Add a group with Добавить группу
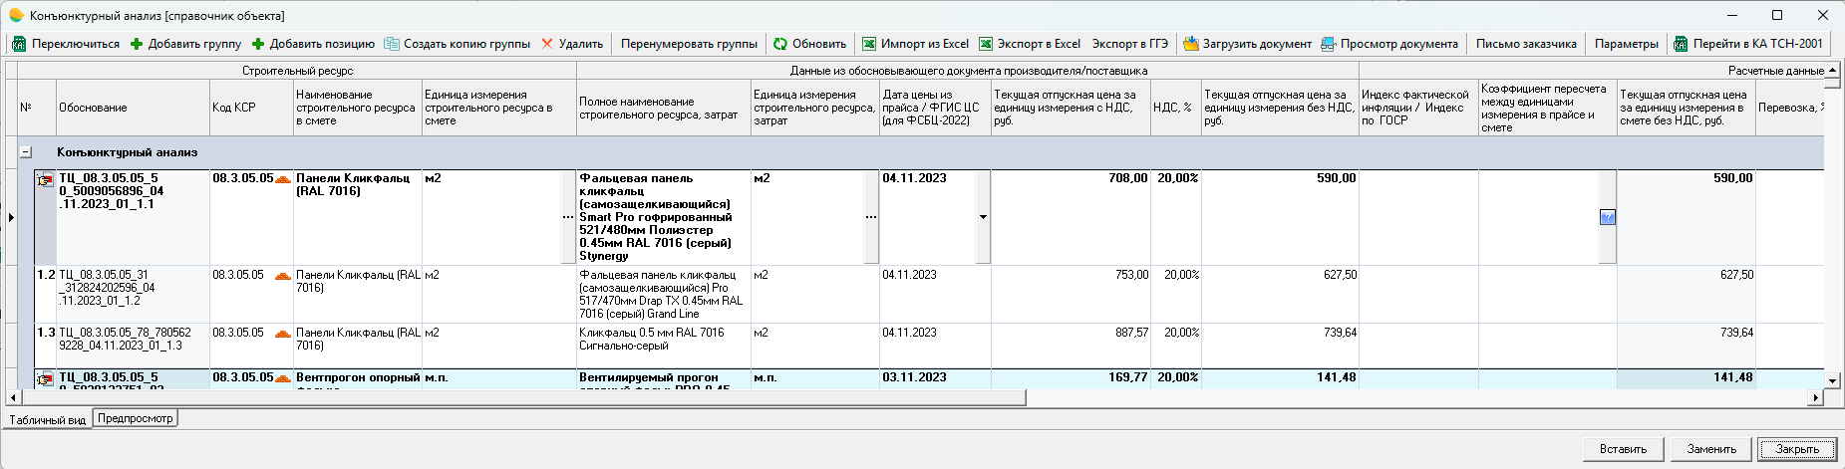The image size is (1845, 469). (185, 44)
